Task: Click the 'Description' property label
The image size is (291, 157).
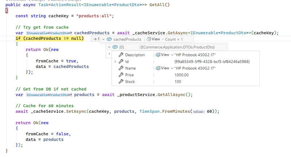Action: tap(135, 55)
